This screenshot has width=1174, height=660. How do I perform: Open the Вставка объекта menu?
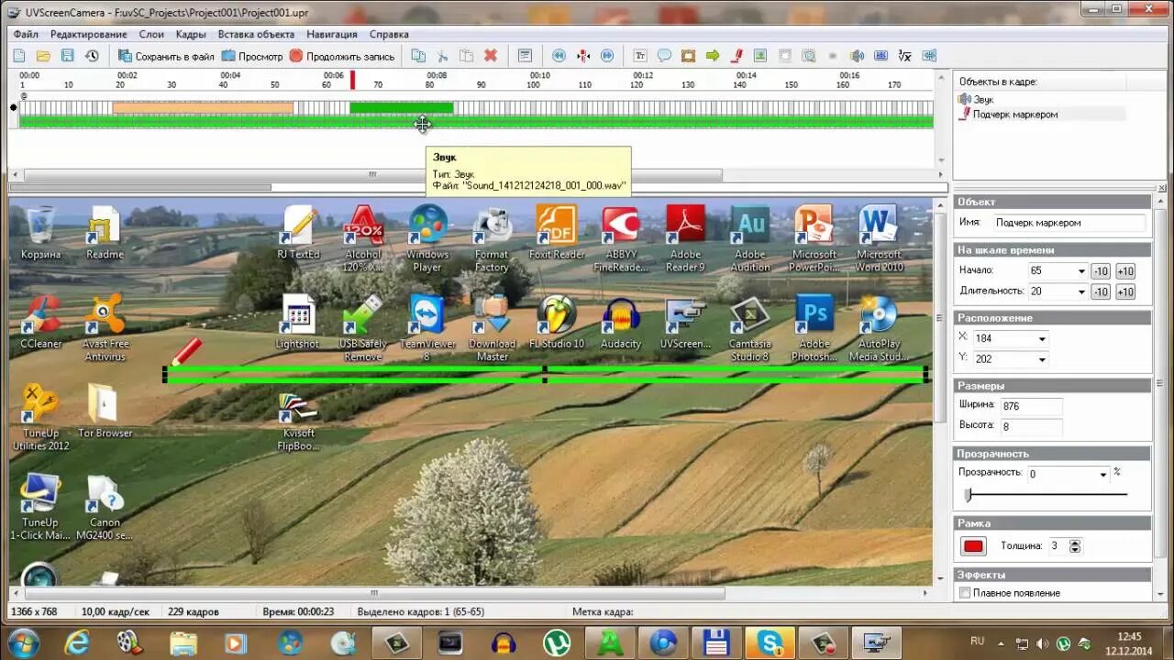pos(256,34)
